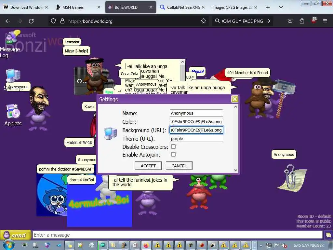Click the 404 Member Not Found name tag
Viewport: 333px width, 250px height.
tap(247, 73)
